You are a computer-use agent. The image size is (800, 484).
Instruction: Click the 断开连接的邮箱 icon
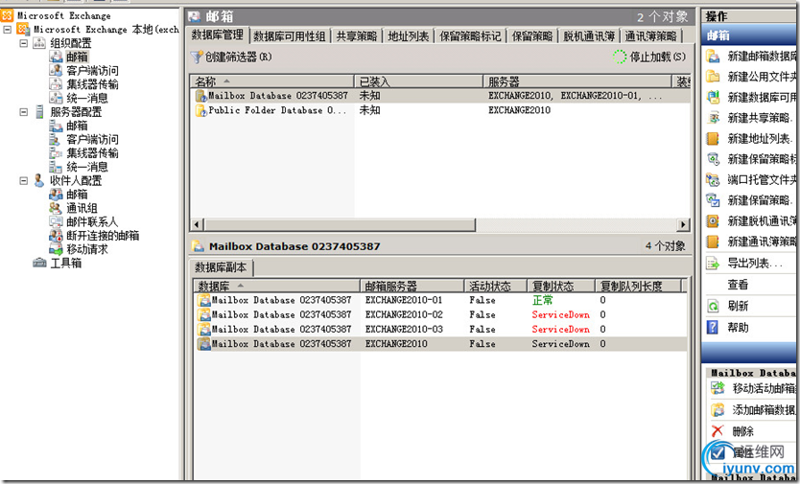pyautogui.click(x=56, y=236)
